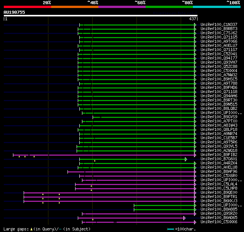Click the yellow gap icon in legend

point(31,229)
